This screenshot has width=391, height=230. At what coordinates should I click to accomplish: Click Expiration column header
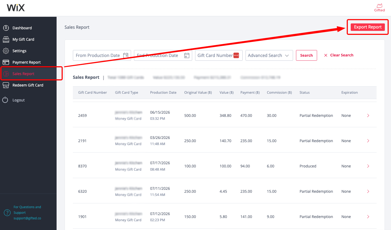pos(349,93)
